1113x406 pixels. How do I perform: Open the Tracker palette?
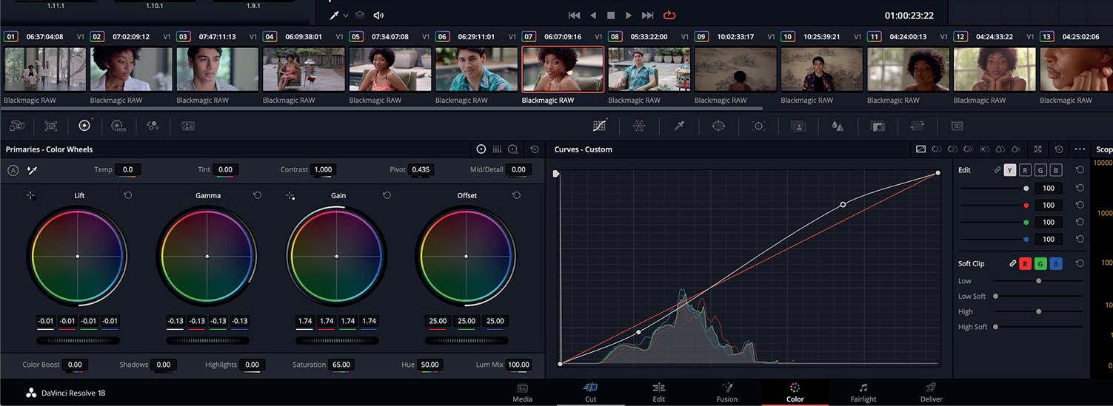(758, 126)
